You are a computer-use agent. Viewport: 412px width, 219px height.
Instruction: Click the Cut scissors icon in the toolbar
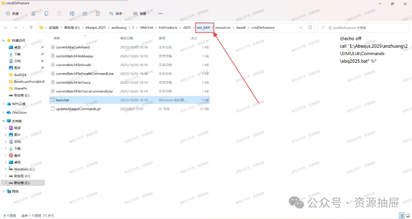click(33, 14)
